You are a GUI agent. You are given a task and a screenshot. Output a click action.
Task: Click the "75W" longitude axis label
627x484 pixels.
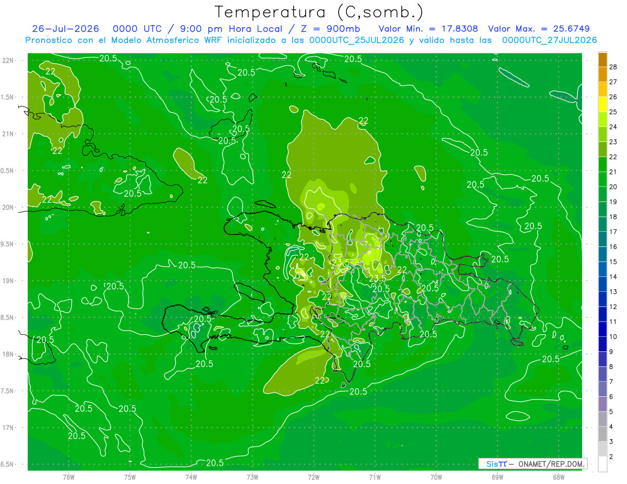[130, 478]
